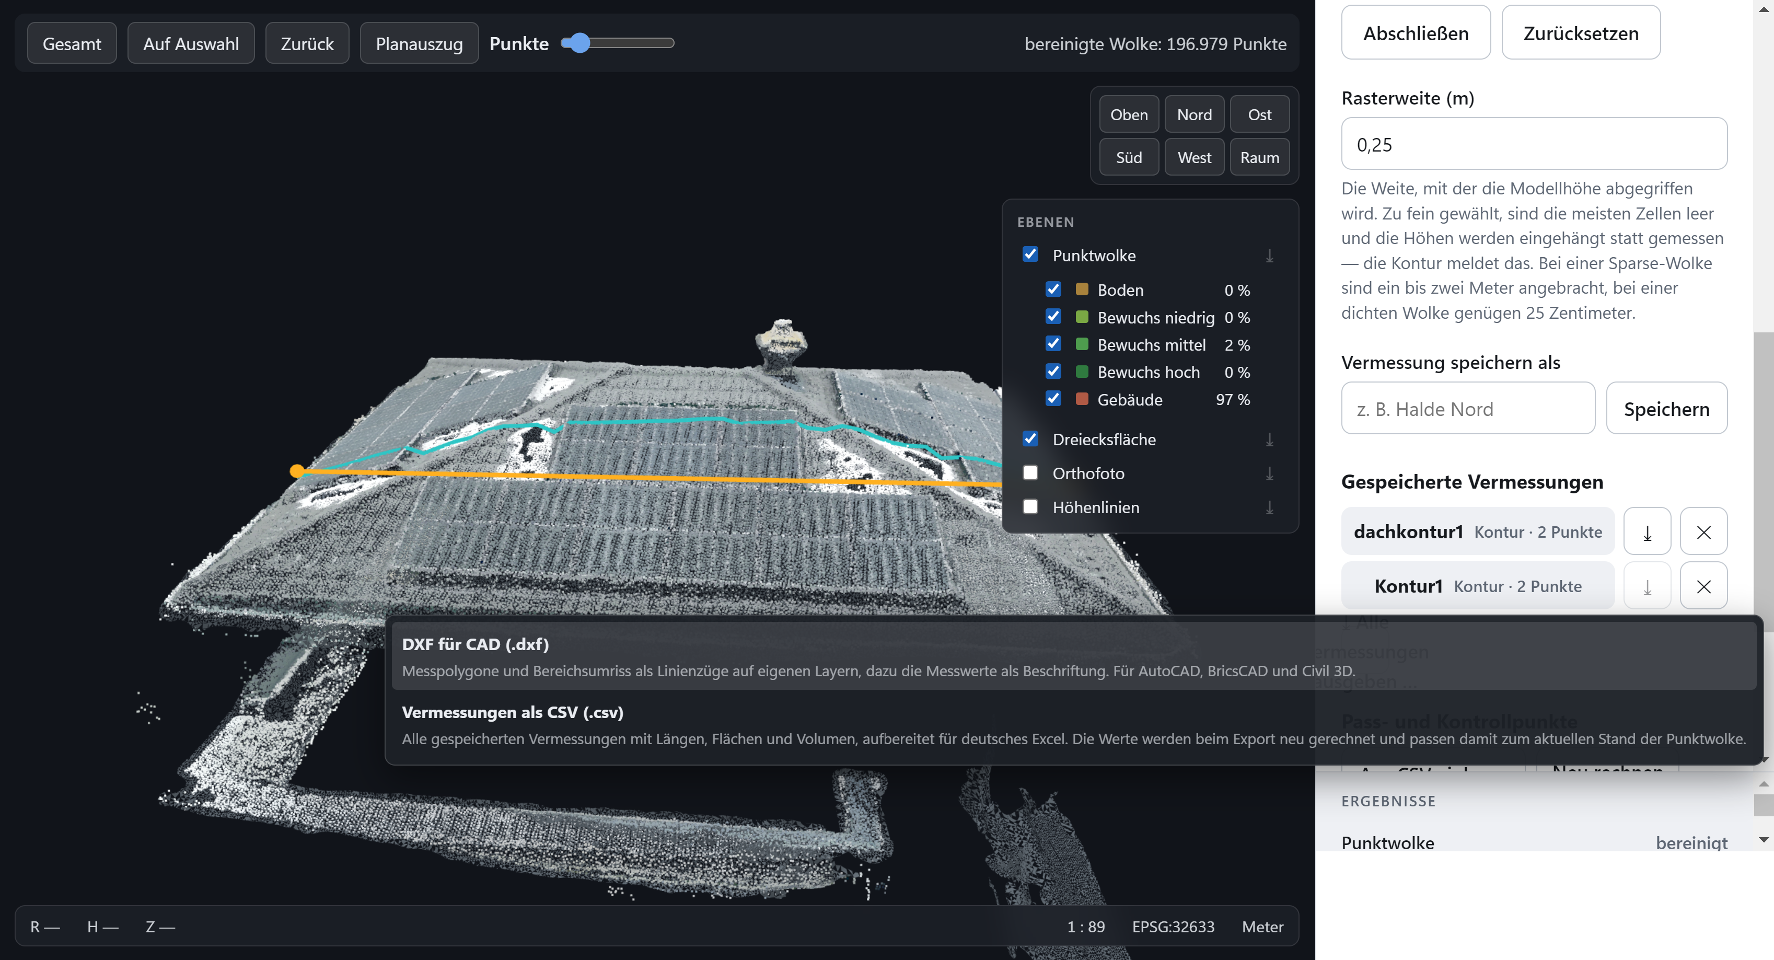1774x960 pixels.
Task: Click the Meter unit in status bar
Action: tap(1262, 927)
